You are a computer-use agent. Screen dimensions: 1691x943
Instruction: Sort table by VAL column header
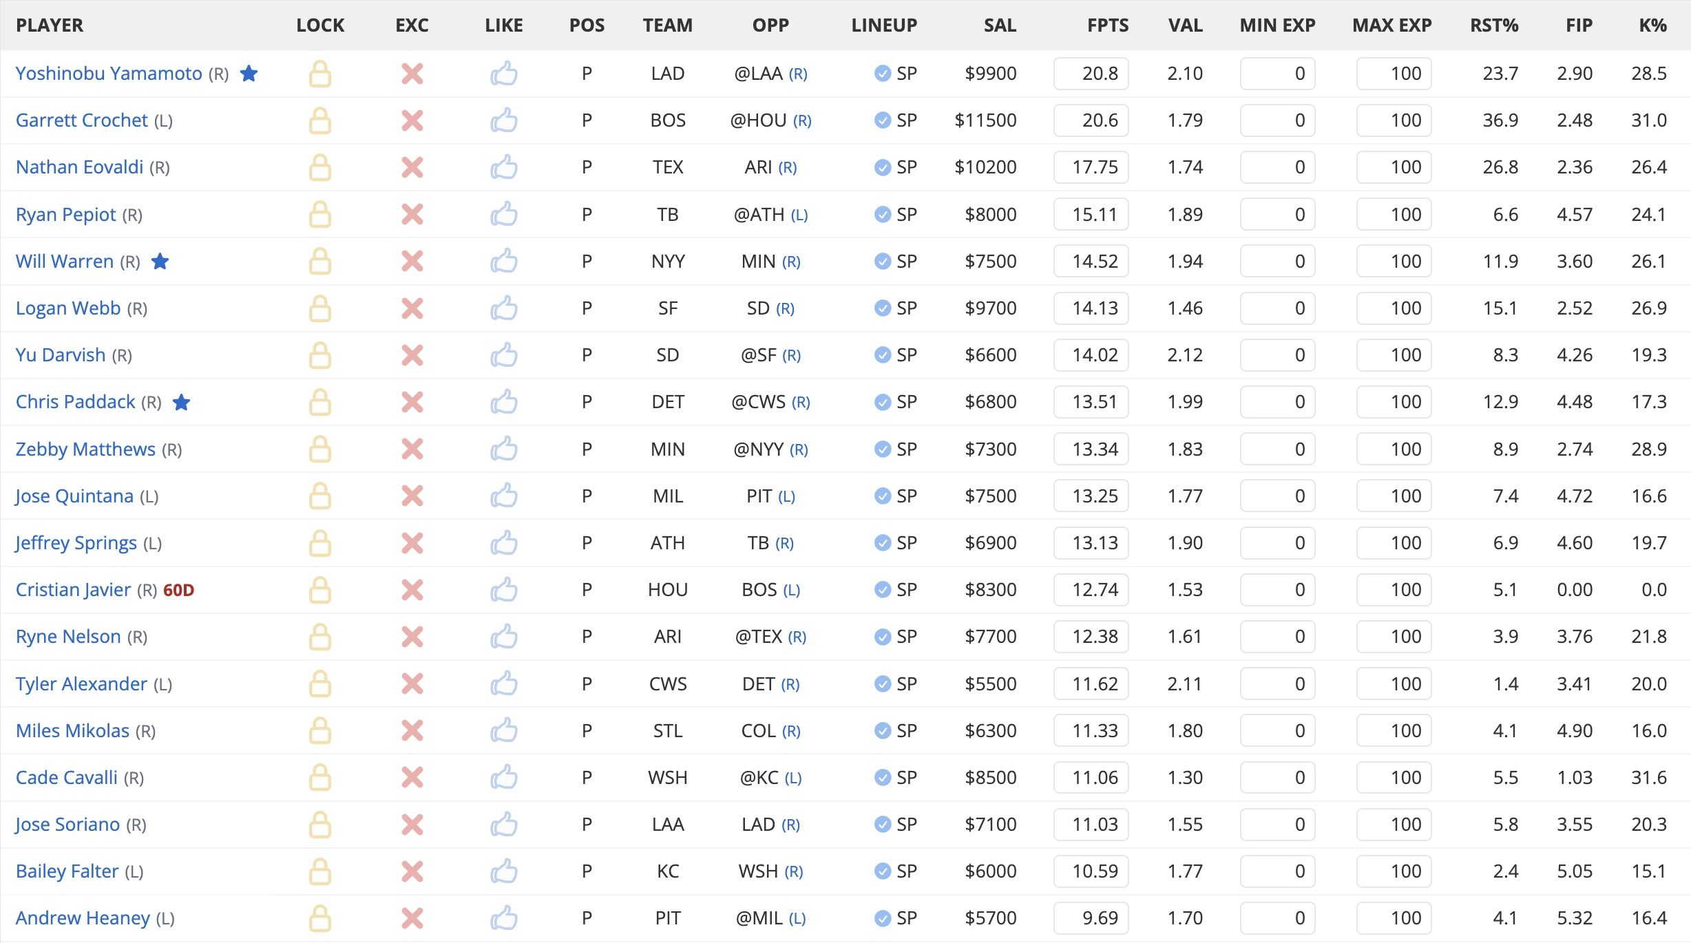pyautogui.click(x=1186, y=25)
